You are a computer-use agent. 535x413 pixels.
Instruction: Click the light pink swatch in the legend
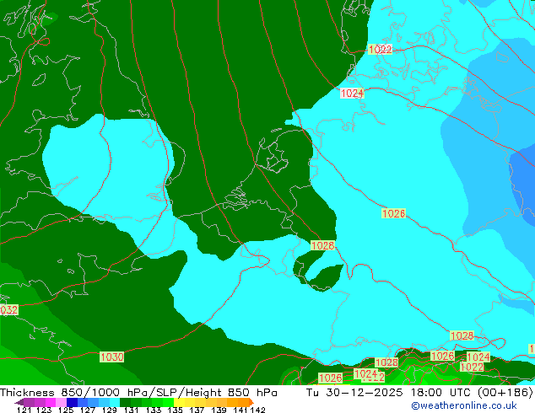pyautogui.click(x=61, y=402)
